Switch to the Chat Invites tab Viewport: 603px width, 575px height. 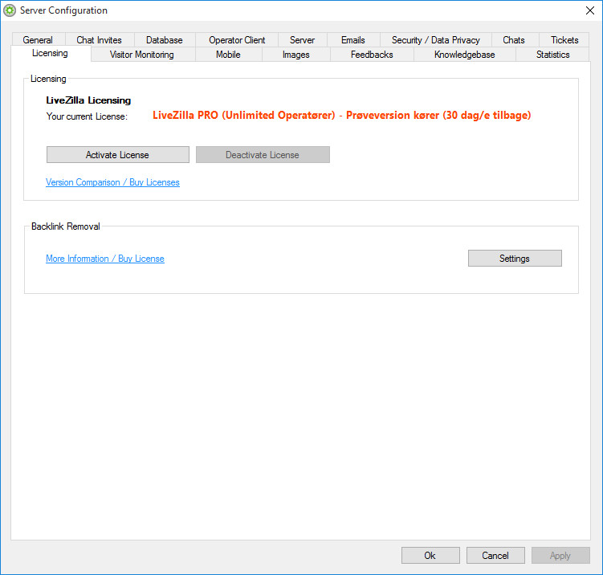pos(100,40)
